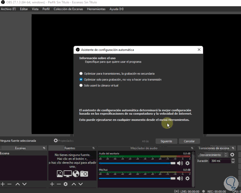Click the LIVE streaming status icon
241x193 pixels.
point(176,191)
